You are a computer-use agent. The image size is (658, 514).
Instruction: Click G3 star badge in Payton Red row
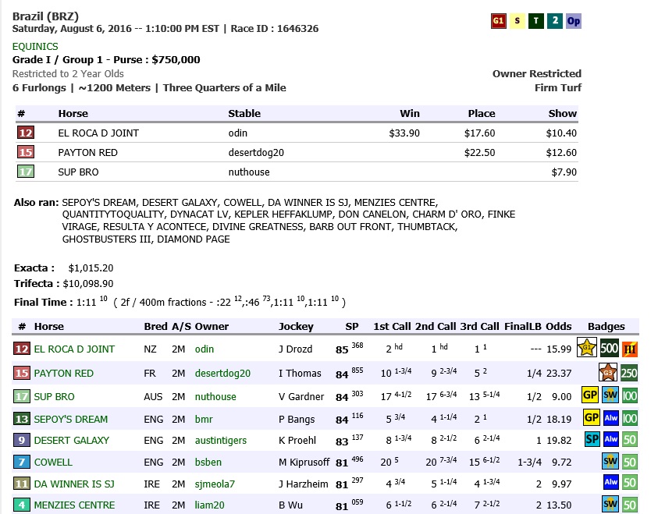coord(607,372)
